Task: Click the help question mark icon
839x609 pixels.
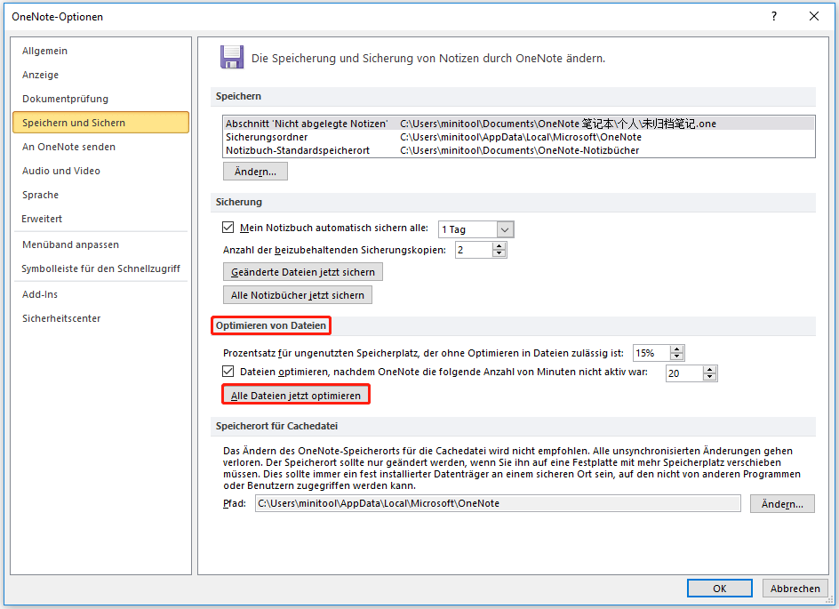Action: [x=774, y=16]
